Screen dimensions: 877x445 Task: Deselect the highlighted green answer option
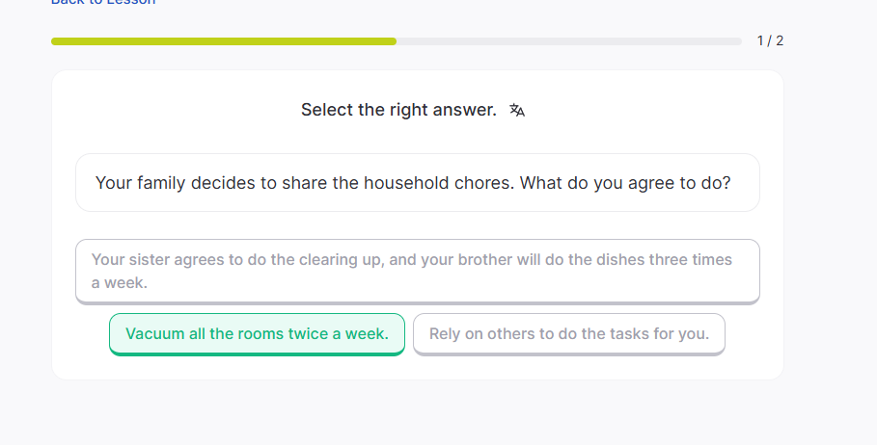pos(257,334)
